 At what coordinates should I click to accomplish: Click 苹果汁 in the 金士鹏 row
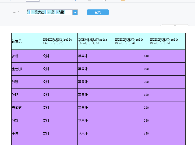96,69
